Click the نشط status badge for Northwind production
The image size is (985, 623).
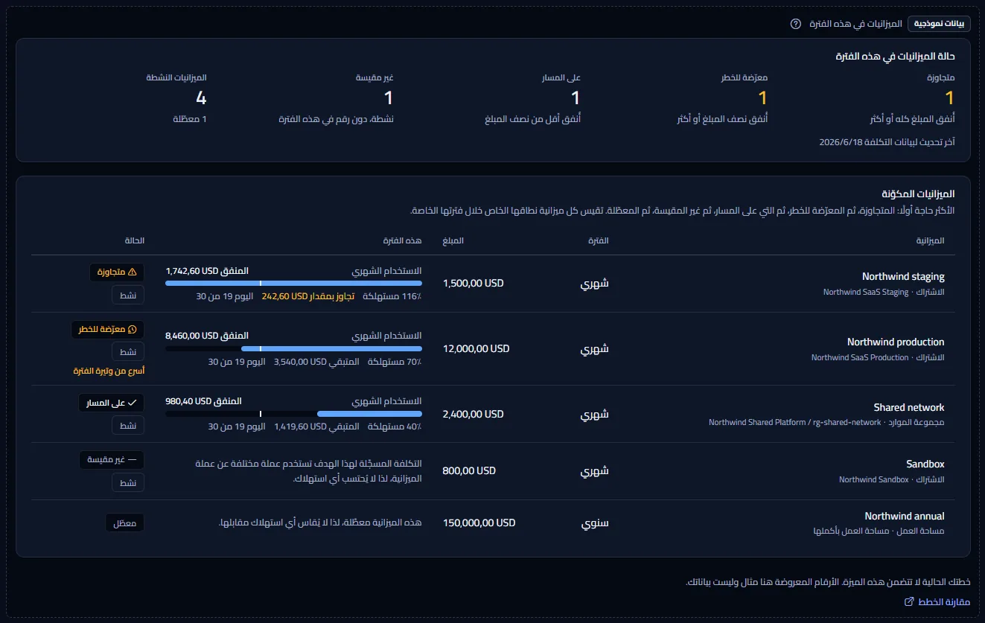[x=128, y=351]
